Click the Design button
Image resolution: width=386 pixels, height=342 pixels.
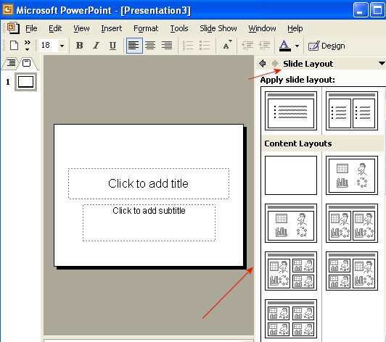327,46
